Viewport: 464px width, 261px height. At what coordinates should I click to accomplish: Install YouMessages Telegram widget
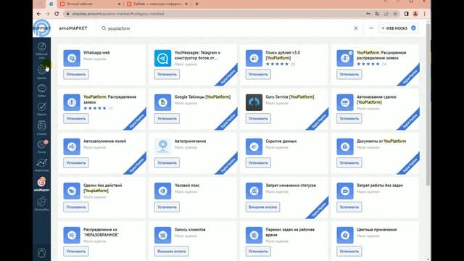167,74
